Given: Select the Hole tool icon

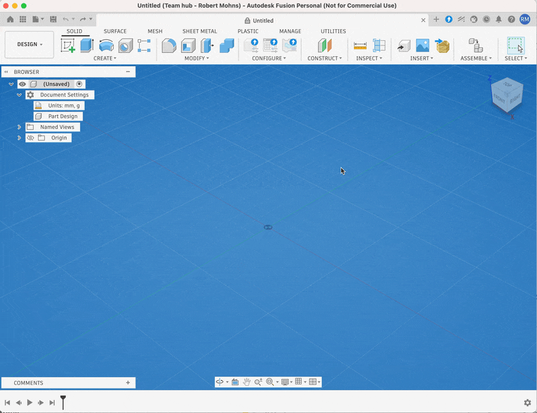Looking at the screenshot, I should click(x=125, y=45).
